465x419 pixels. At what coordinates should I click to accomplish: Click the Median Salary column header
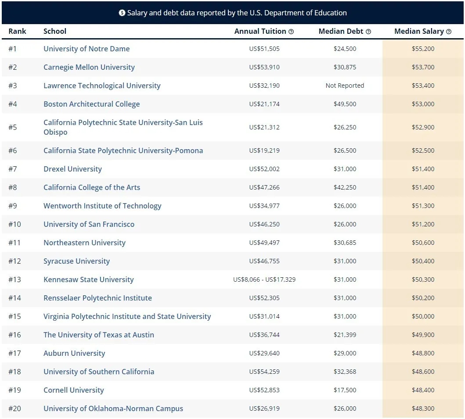coord(419,31)
